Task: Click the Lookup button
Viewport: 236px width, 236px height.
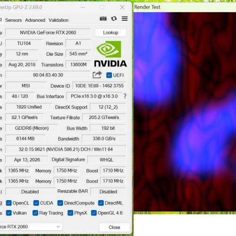Action: click(110, 33)
